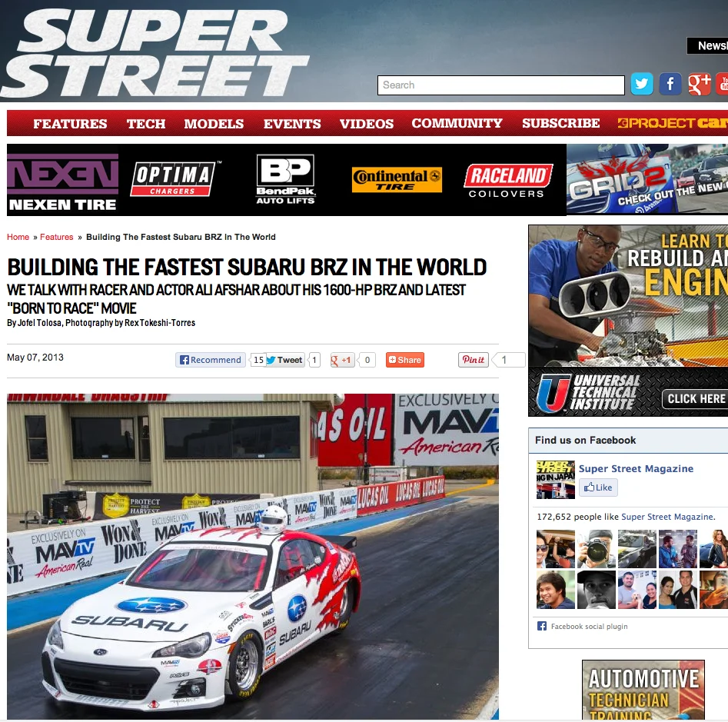Click Super Street Magazine Facebook page thumbnail

(x=556, y=480)
